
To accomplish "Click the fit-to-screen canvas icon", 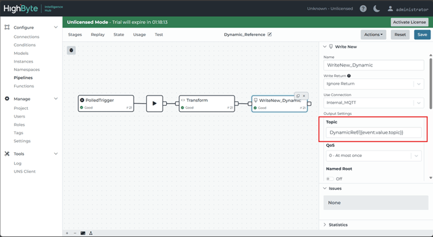I will pyautogui.click(x=83, y=233).
